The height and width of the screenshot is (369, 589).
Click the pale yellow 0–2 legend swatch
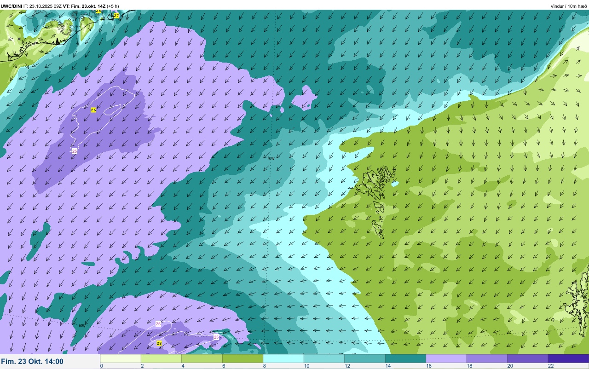121,358
